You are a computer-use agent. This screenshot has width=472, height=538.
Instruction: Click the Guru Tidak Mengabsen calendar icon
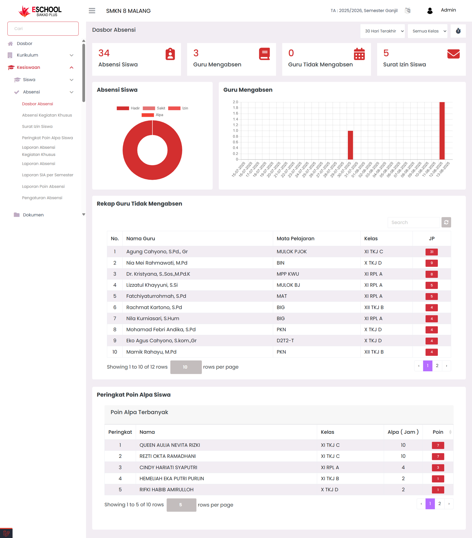359,54
